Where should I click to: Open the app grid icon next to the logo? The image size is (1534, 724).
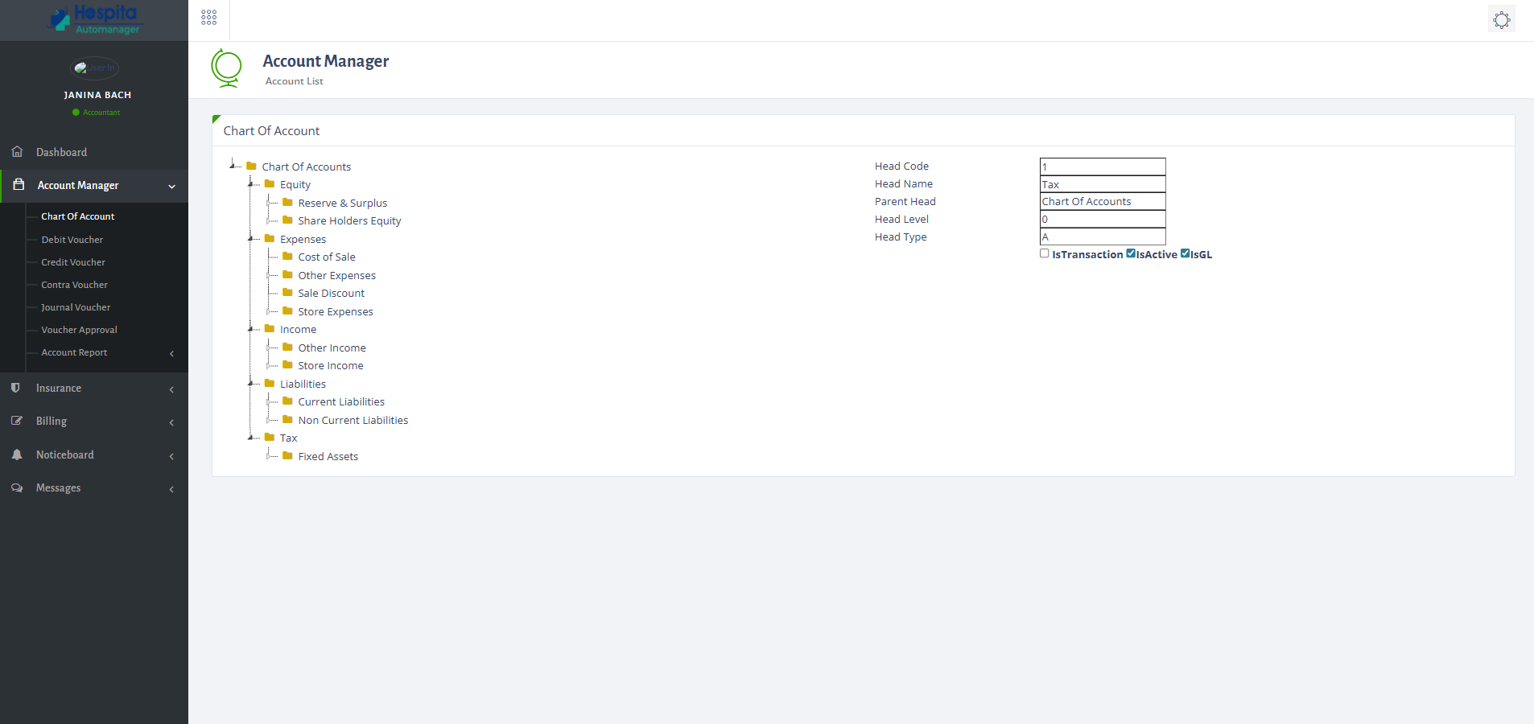208,16
